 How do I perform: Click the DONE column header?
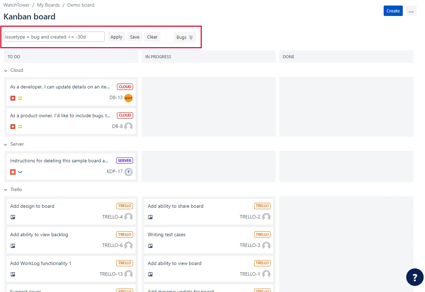346,57
